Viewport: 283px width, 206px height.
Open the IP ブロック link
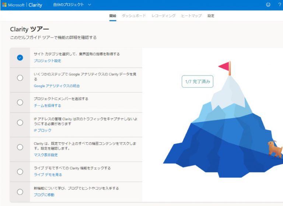click(x=43, y=130)
